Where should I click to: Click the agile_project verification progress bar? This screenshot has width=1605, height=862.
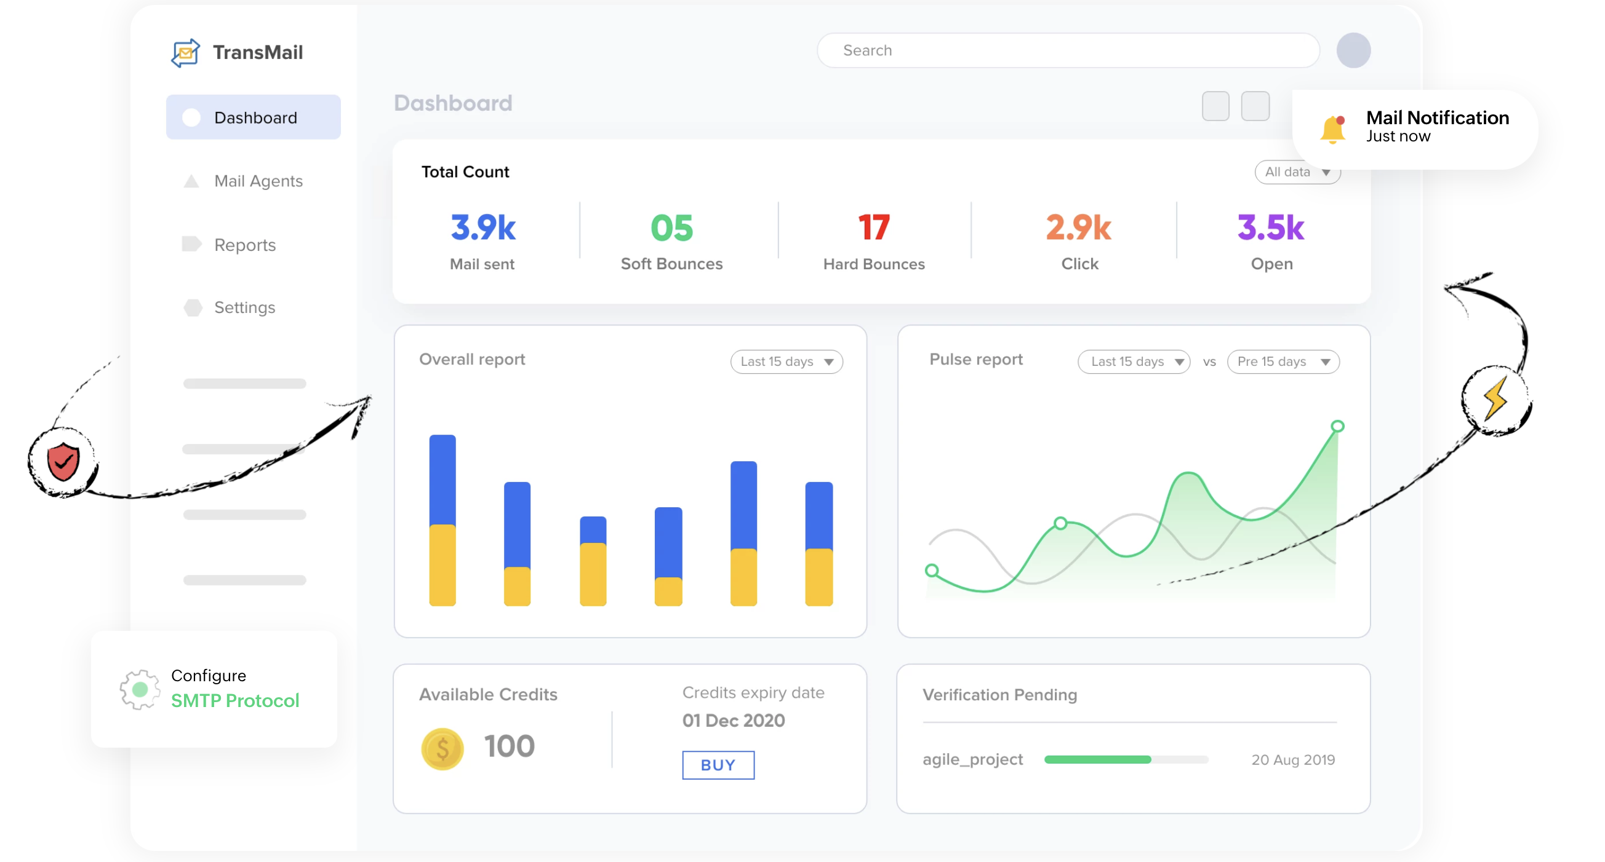click(x=1126, y=759)
